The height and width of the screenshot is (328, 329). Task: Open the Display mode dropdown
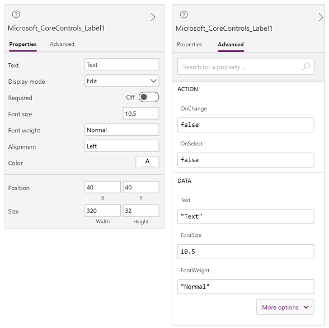click(x=122, y=80)
